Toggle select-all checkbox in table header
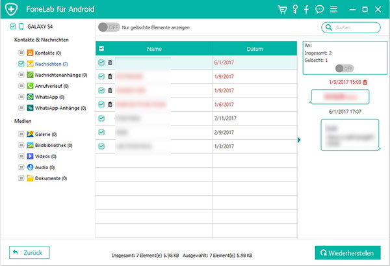Viewport: 390px width, 266px height. 101,49
